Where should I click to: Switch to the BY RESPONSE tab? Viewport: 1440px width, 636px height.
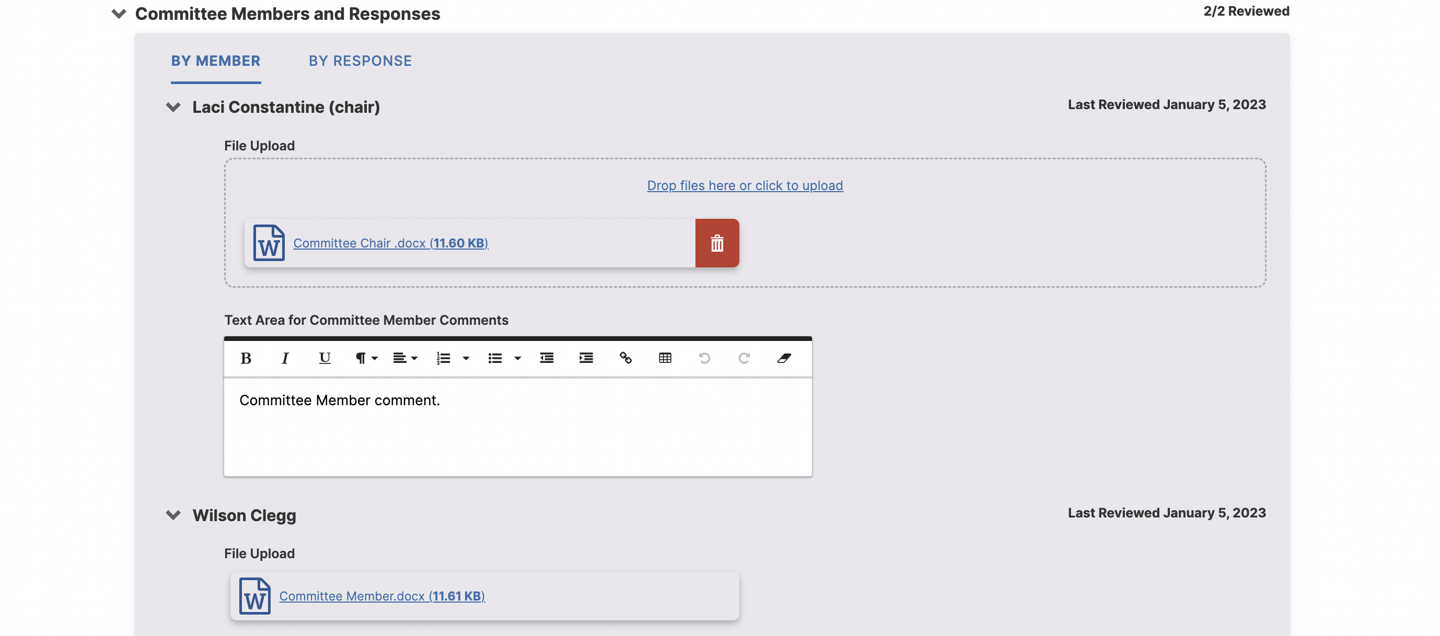click(x=360, y=61)
